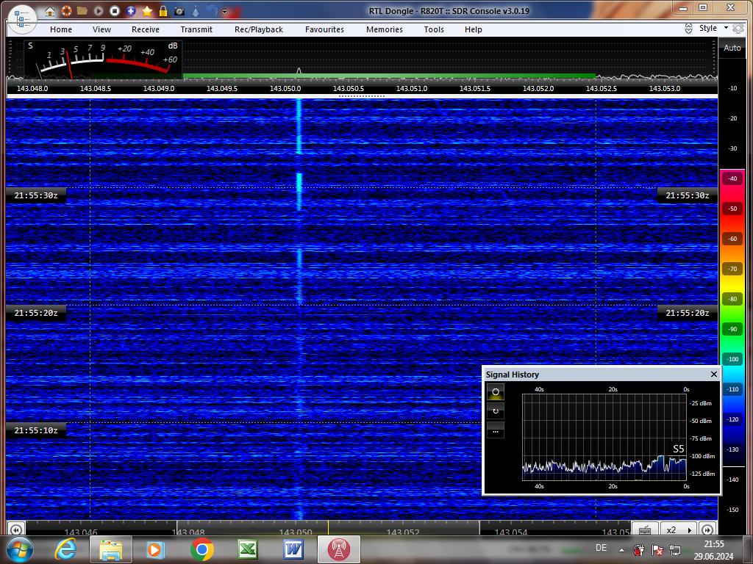Click the S-meter signal gauge

pos(103,59)
